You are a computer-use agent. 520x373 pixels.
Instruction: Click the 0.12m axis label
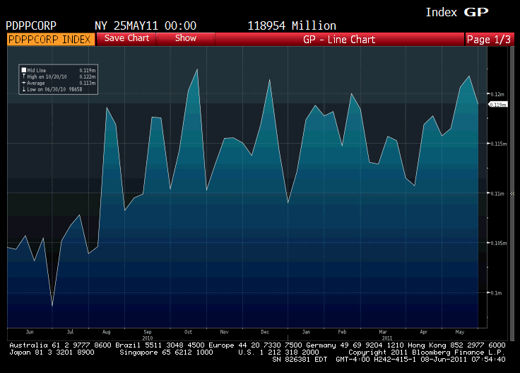click(497, 94)
